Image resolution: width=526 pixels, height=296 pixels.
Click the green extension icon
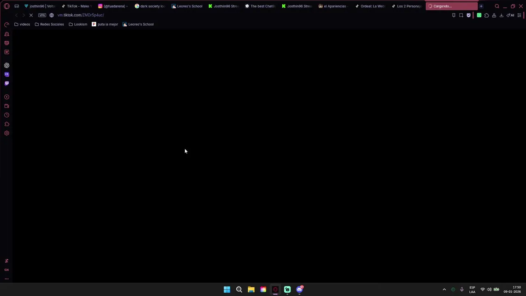coord(479,15)
